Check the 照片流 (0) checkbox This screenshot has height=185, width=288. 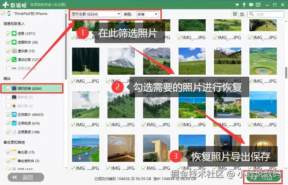(x=8, y=97)
